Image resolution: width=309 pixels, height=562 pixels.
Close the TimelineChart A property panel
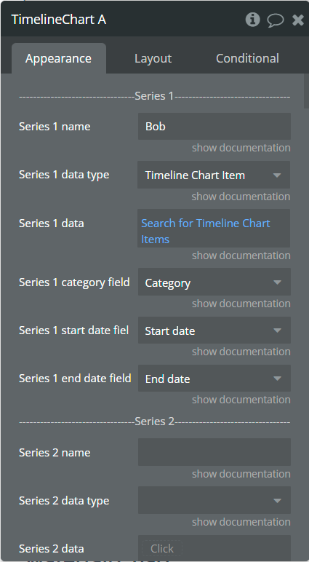coord(298,20)
